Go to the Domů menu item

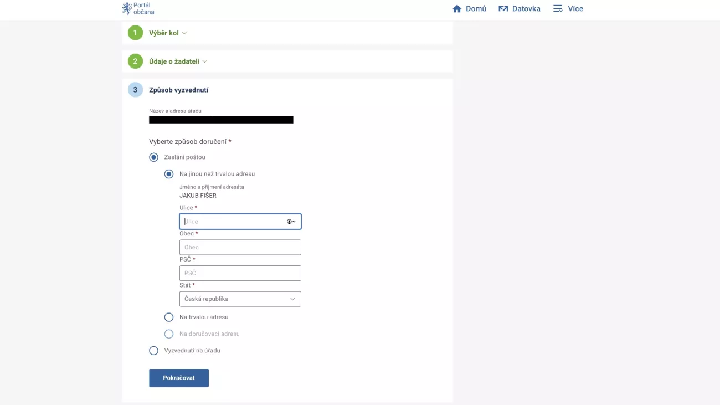476,9
